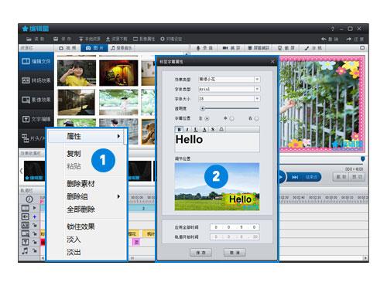The image size is (387, 286).
Task: Click the upper time field in the dialog
Action: point(235,227)
